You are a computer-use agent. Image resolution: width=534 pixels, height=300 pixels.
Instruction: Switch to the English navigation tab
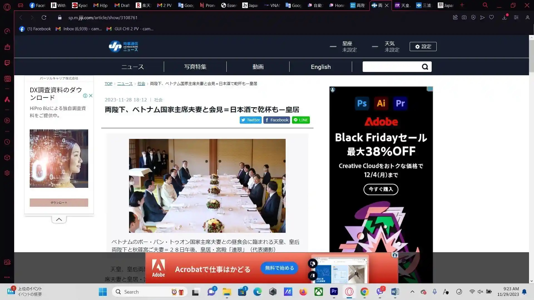tap(321, 67)
